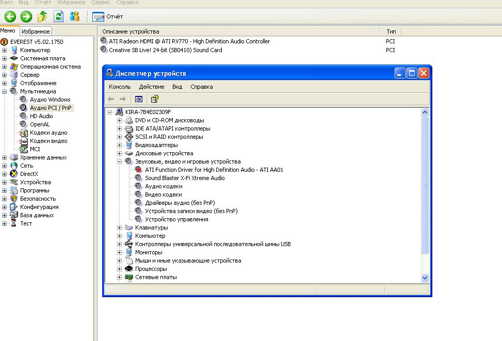Select the IDE ATA/ATAPI контроллеры item
Image resolution: width=502 pixels, height=341 pixels.
click(x=172, y=129)
